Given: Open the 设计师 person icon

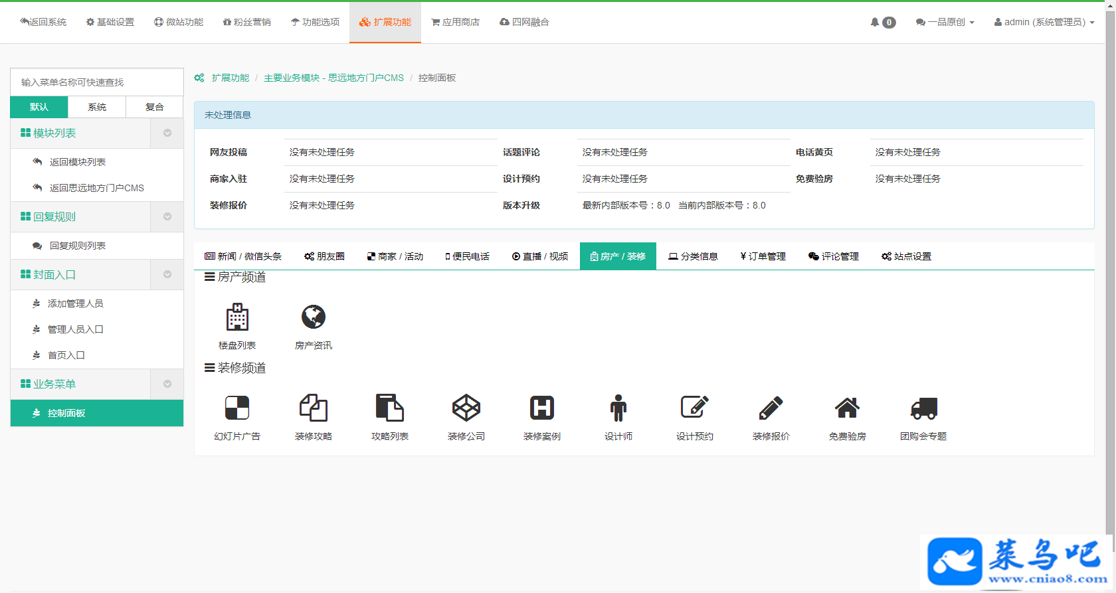Looking at the screenshot, I should [x=618, y=408].
